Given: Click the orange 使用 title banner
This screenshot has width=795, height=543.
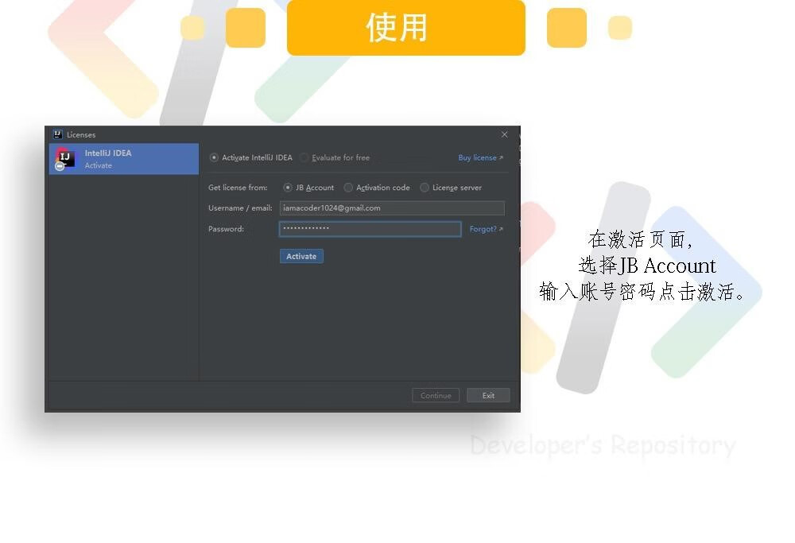Looking at the screenshot, I should [x=405, y=28].
